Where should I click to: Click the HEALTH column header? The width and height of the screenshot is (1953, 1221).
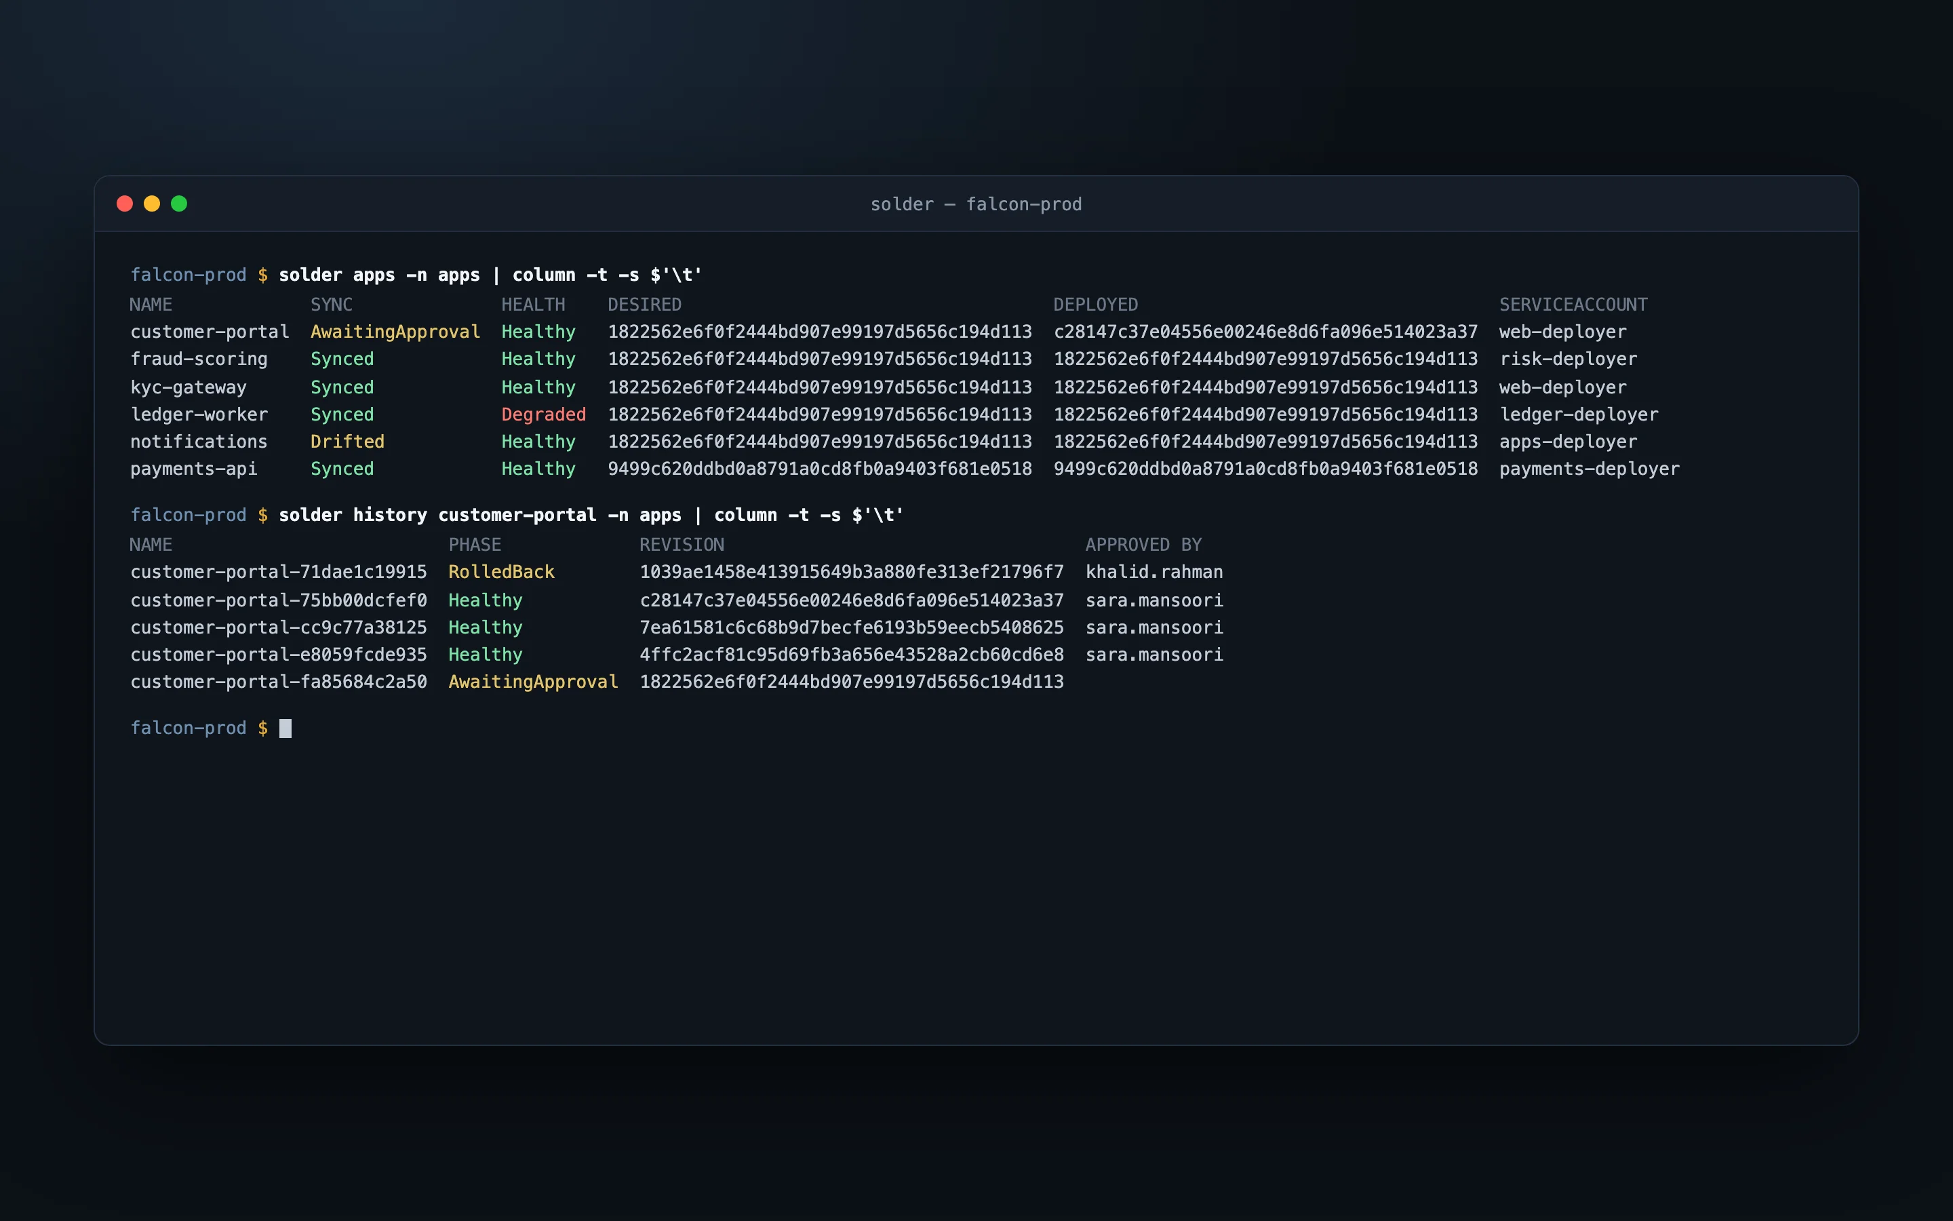point(532,305)
